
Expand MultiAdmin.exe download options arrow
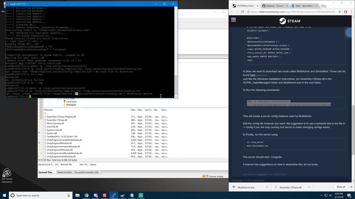tap(267, 187)
